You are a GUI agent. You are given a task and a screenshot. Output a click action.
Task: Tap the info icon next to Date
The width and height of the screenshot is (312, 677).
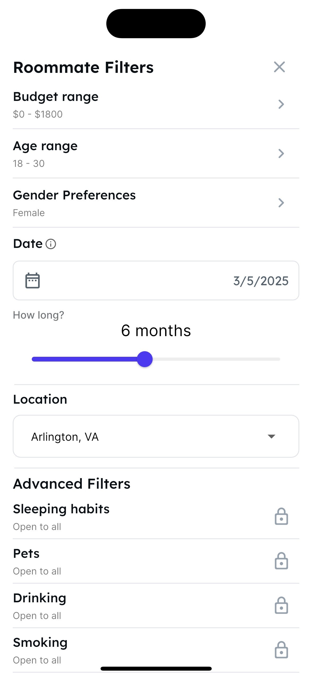click(51, 244)
